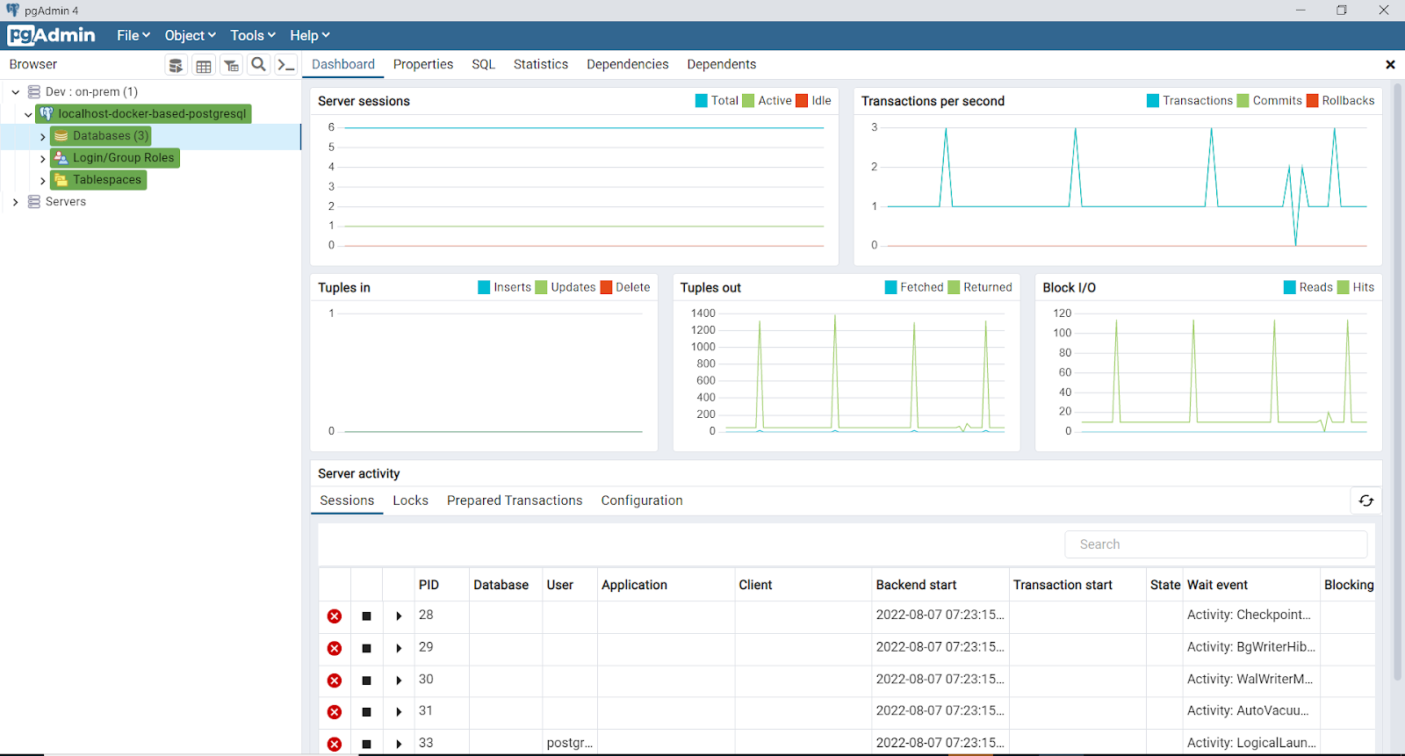This screenshot has height=756, width=1405.
Task: Terminate session for PID 29
Action: pyautogui.click(x=335, y=648)
